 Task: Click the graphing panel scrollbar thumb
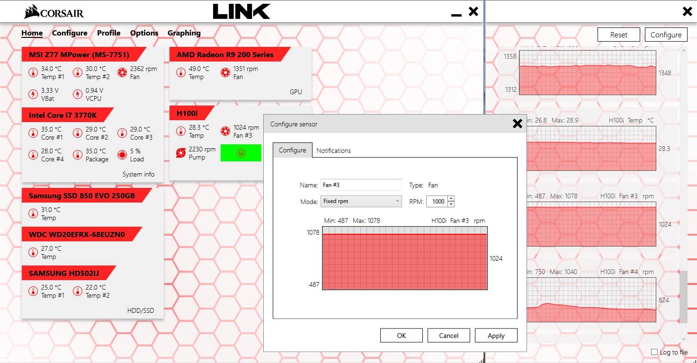(683, 297)
